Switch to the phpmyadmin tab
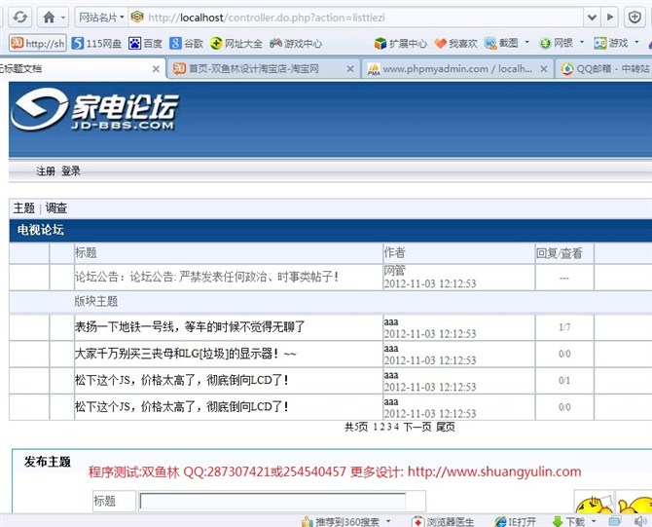652x527 pixels. (x=455, y=68)
